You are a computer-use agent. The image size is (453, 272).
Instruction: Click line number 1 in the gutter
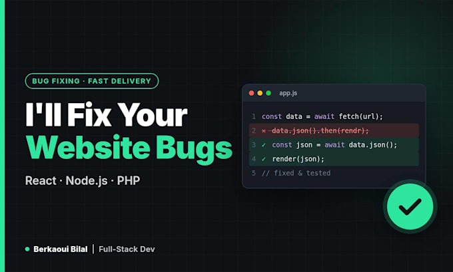254,116
